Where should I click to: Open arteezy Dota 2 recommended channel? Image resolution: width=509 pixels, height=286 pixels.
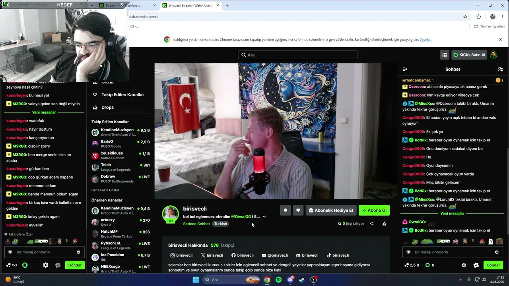(121, 222)
